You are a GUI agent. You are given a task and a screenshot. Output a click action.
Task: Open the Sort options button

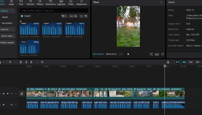(x=73, y=16)
